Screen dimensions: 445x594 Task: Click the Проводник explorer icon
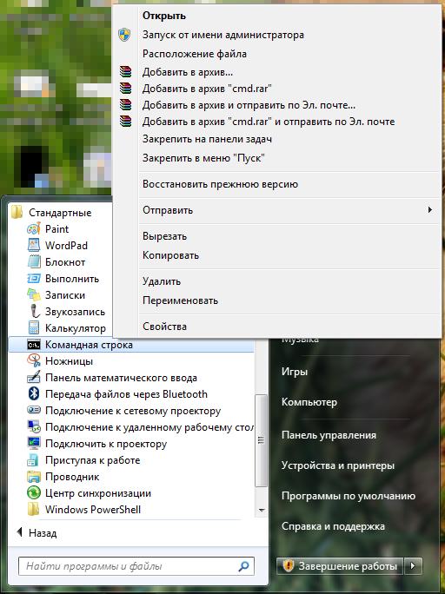34,477
